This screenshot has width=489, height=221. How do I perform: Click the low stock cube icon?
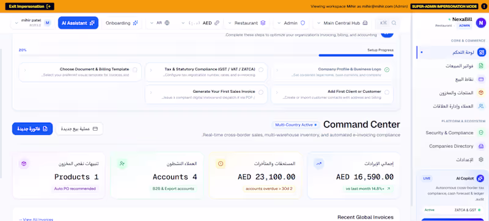coord(24,164)
